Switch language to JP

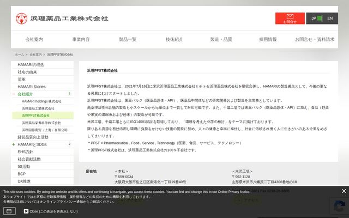pos(314,18)
